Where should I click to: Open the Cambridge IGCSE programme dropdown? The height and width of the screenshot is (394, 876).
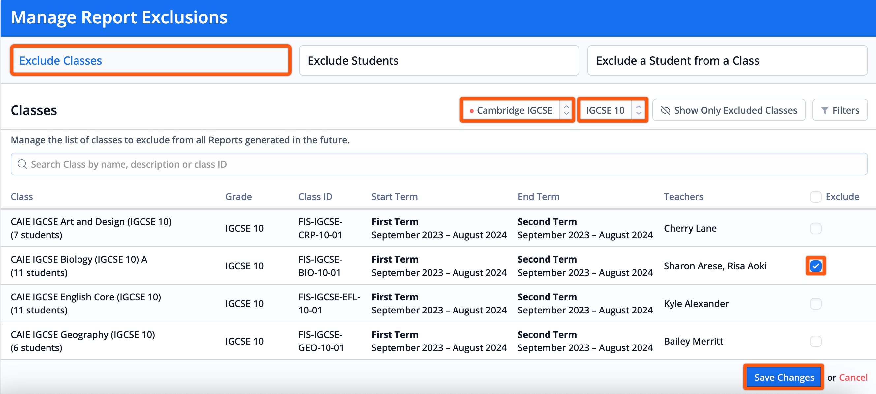click(514, 110)
